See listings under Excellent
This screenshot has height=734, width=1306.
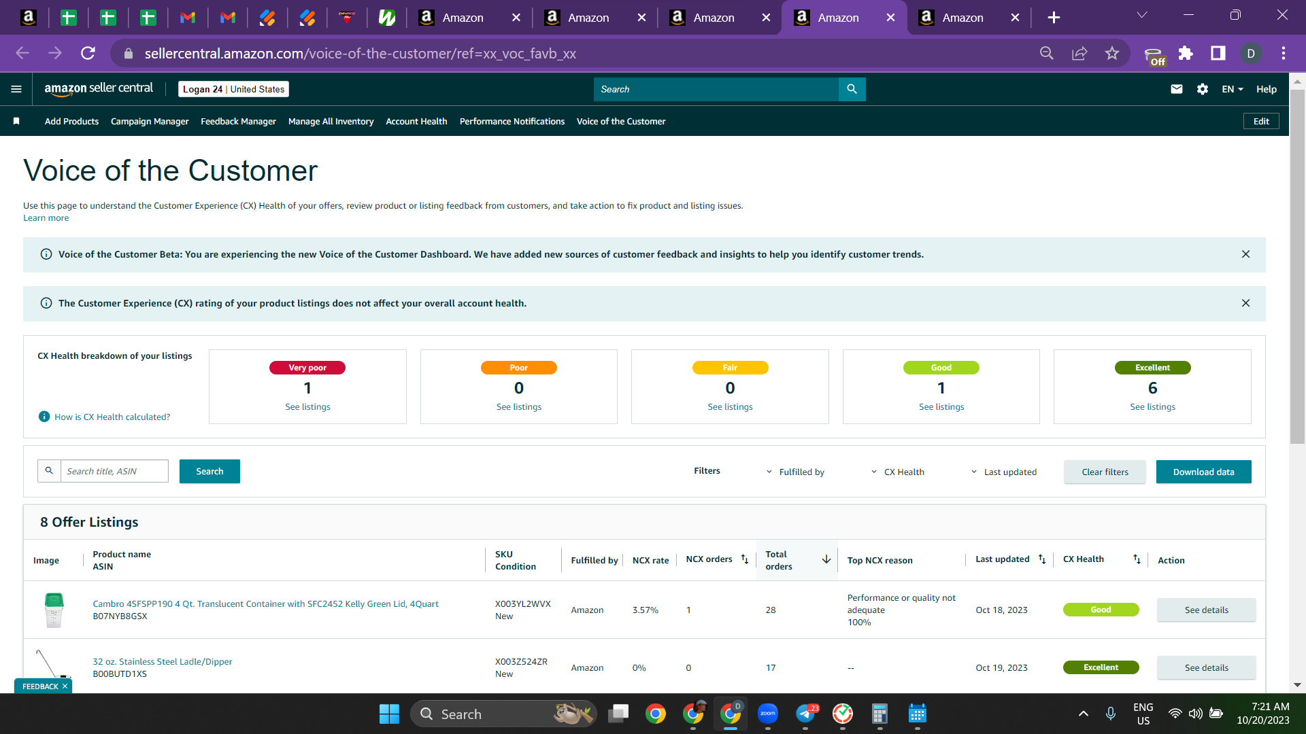click(1152, 406)
